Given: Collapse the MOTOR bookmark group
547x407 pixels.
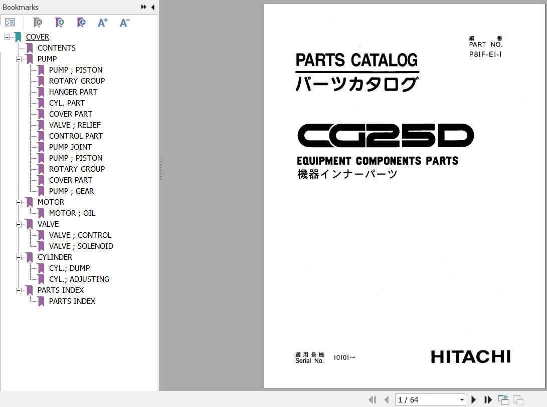Looking at the screenshot, I should [x=19, y=202].
